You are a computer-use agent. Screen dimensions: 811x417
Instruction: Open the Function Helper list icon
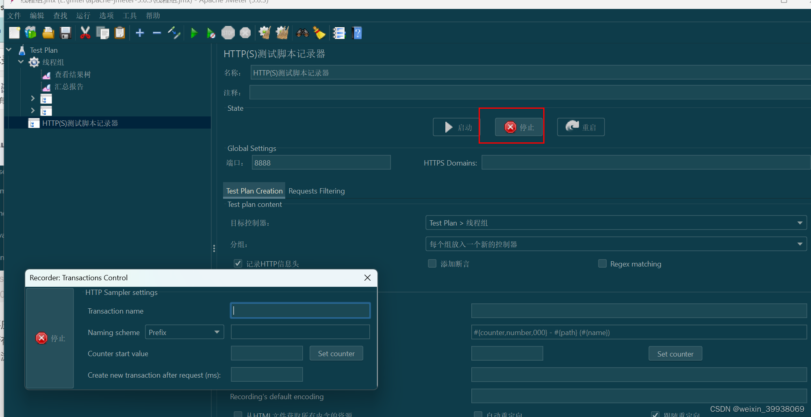(339, 33)
